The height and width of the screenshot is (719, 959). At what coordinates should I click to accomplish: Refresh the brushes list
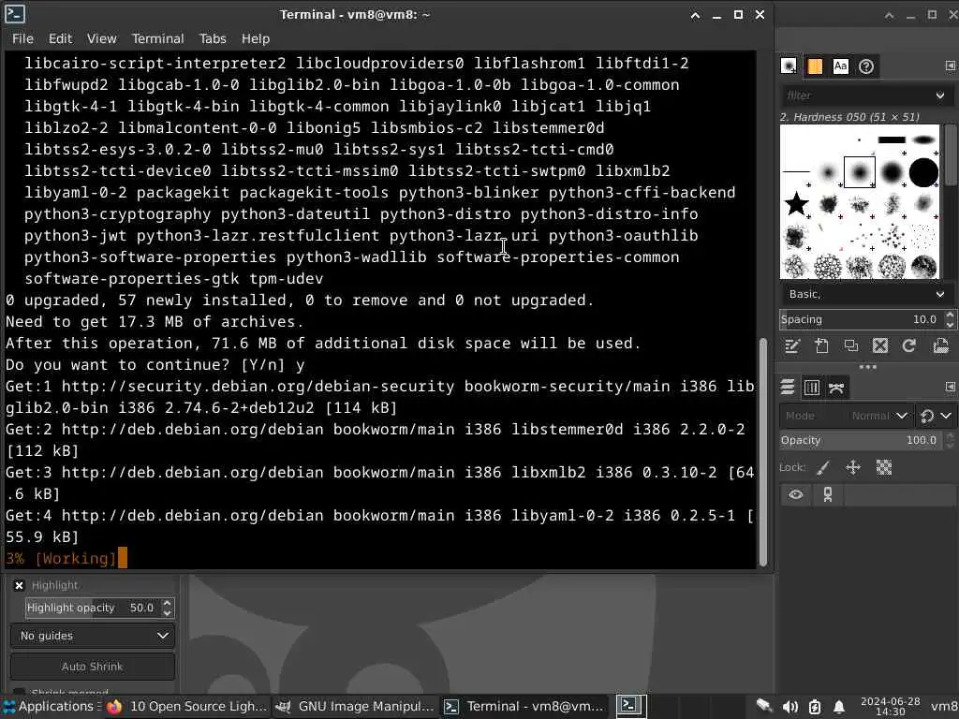[909, 346]
